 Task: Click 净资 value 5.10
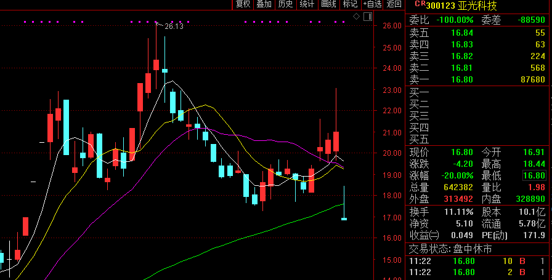(x=465, y=224)
